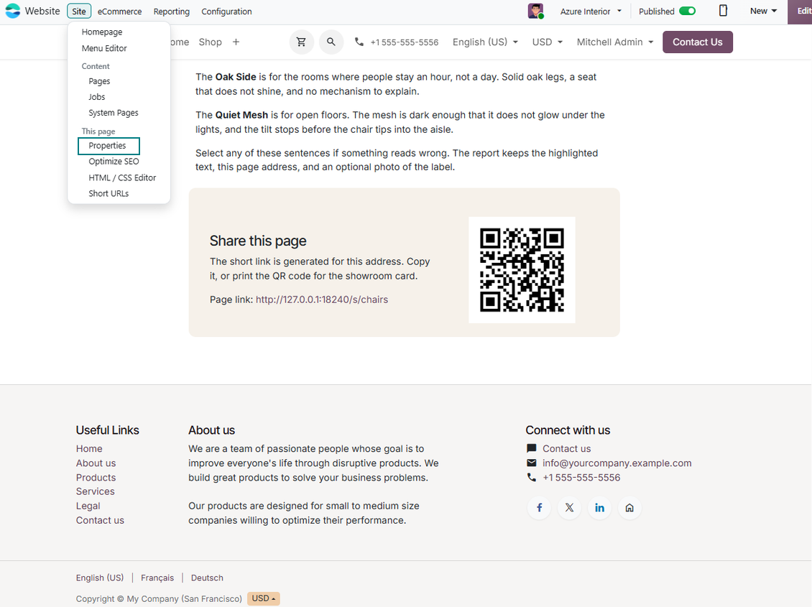The height and width of the screenshot is (607, 812).
Task: Click info@yourcompany.example.com email link
Action: (617, 463)
